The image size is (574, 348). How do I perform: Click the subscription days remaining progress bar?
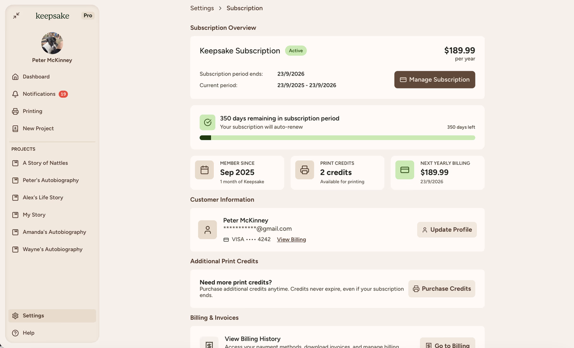point(337,138)
